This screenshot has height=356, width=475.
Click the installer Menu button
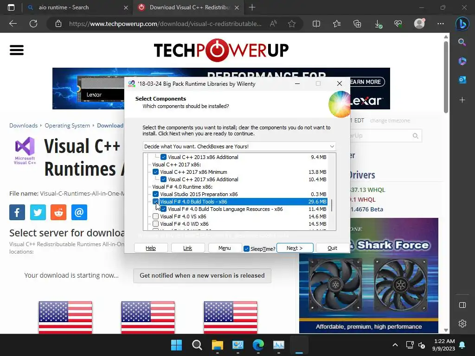pyautogui.click(x=225, y=248)
